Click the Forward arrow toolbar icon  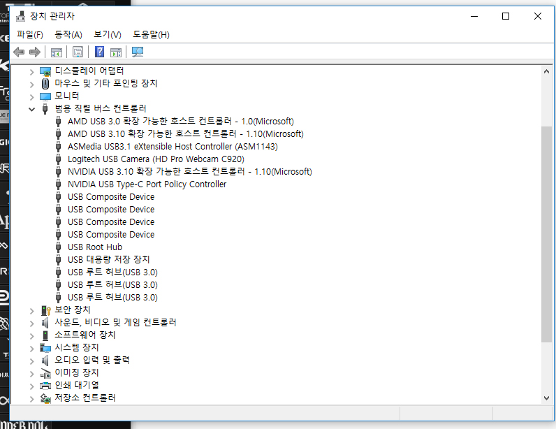(35, 52)
